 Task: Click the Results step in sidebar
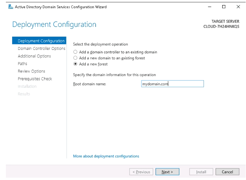tap(24, 94)
